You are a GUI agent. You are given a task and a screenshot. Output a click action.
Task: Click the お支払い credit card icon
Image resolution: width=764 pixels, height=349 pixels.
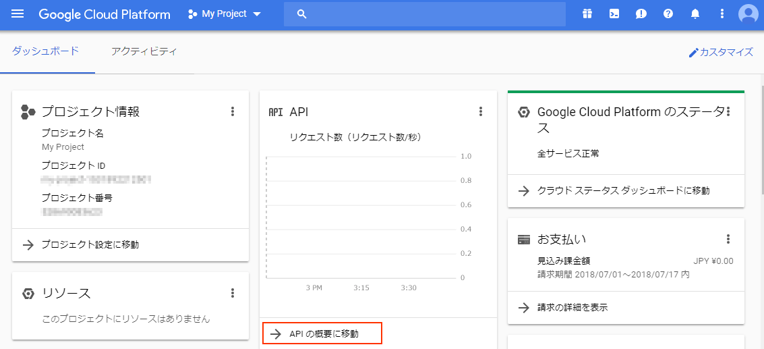524,240
